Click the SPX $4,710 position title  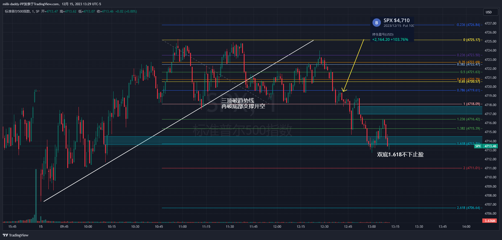coord(396,20)
